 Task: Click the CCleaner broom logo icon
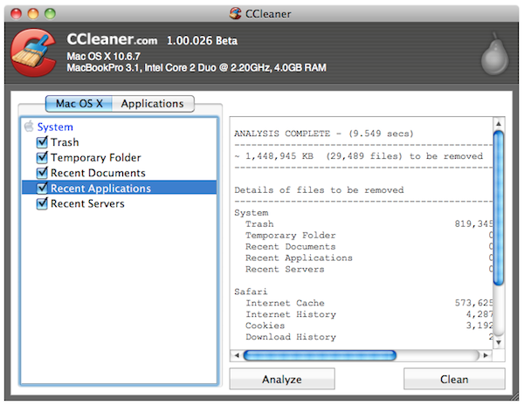(33, 52)
